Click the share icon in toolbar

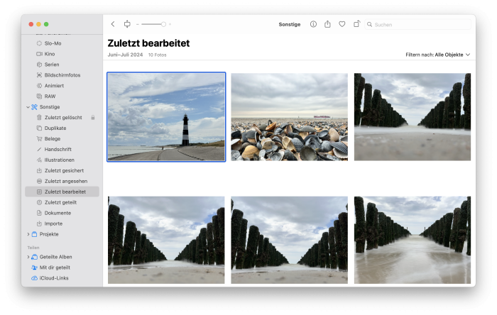(x=327, y=24)
